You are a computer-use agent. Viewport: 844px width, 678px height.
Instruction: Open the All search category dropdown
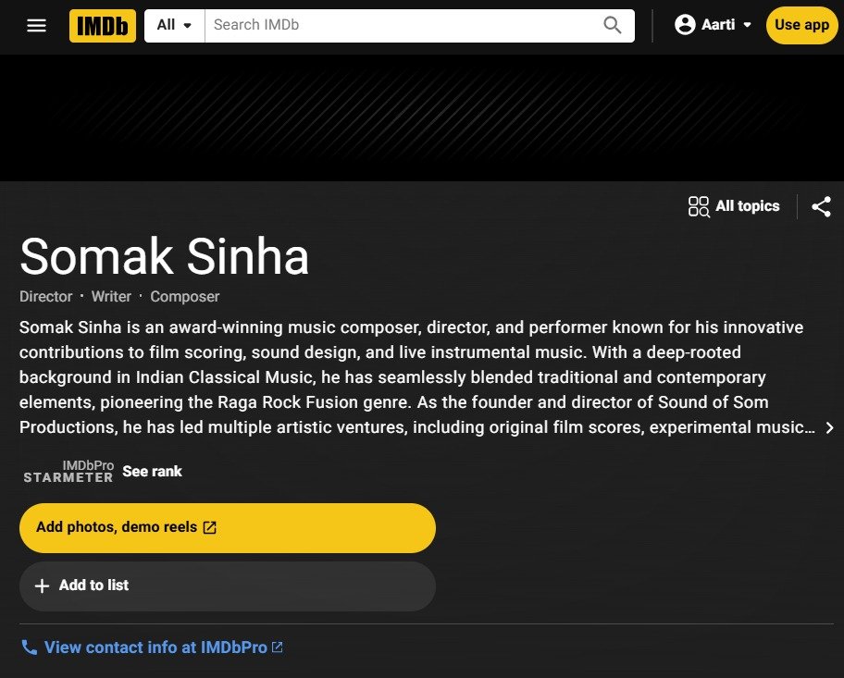[x=173, y=25]
